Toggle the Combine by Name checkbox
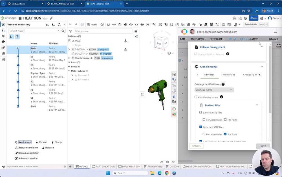Screen dimensions: 282x177 coord(196,97)
